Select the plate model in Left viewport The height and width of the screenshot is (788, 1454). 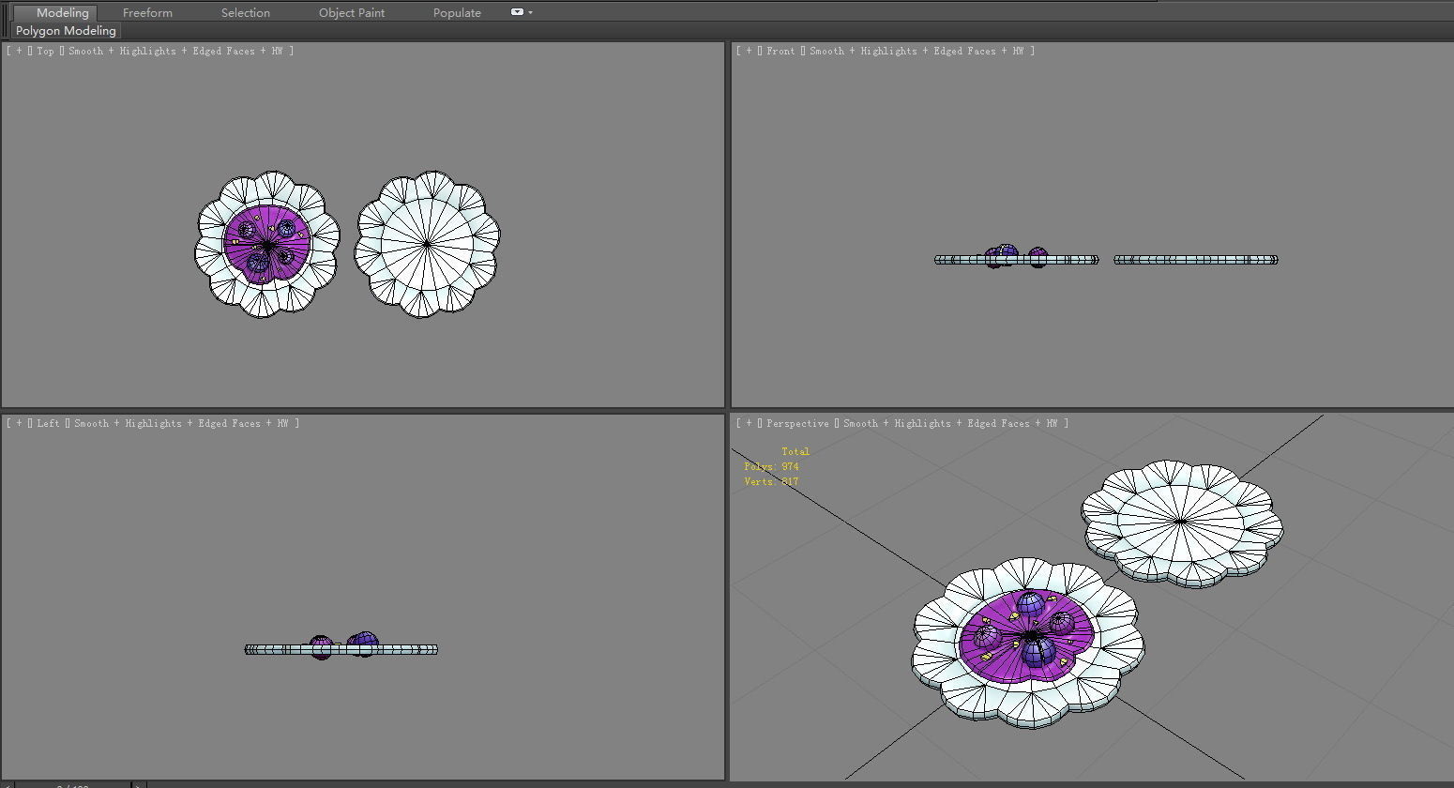tap(341, 647)
